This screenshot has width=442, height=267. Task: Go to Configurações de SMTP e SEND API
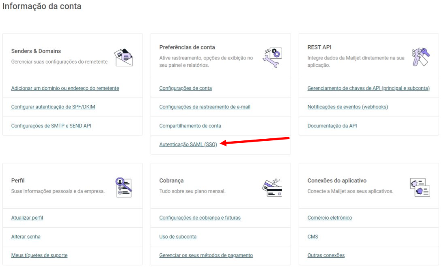[51, 126]
